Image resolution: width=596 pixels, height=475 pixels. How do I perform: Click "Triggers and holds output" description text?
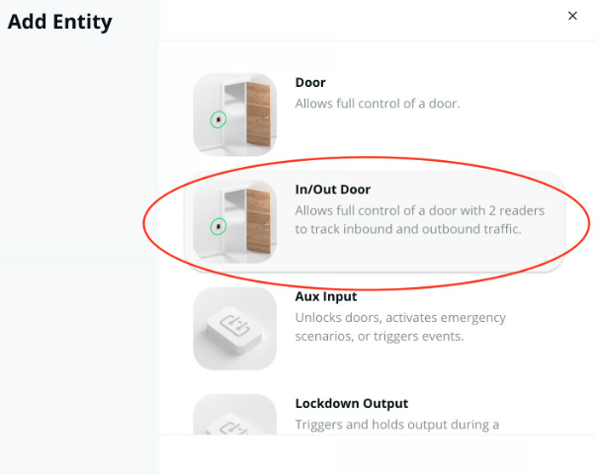pyautogui.click(x=396, y=425)
